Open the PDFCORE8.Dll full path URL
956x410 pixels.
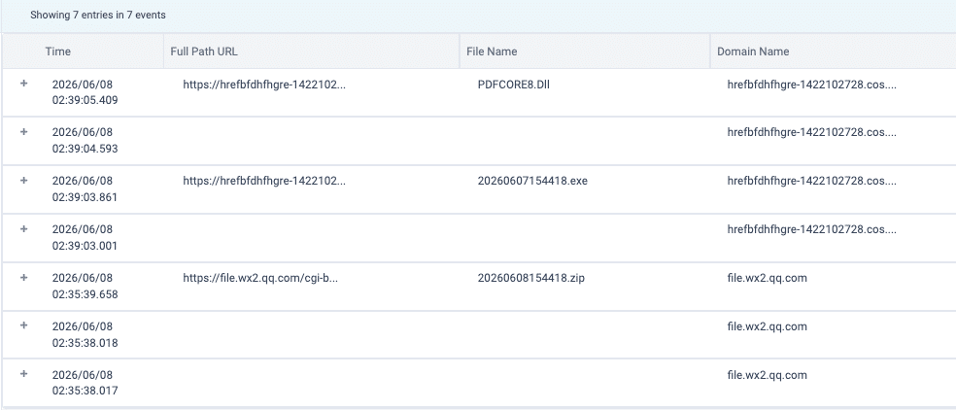pos(264,85)
